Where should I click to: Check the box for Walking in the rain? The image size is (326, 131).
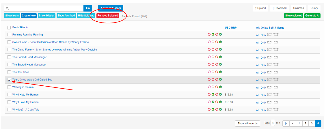pos(9,87)
